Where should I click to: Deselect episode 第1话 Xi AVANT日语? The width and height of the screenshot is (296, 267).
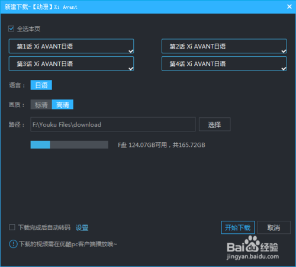coord(71,46)
